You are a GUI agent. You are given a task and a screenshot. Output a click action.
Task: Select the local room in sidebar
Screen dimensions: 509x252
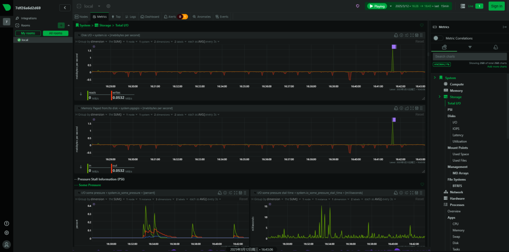[43, 40]
